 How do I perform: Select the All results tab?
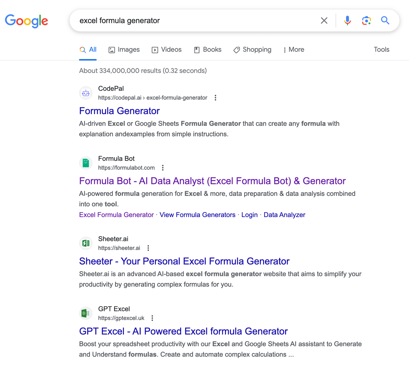[x=88, y=50]
